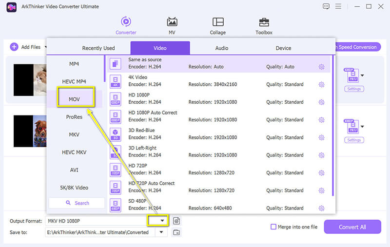The image size is (390, 247).
Task: Click the cat video thumbnail
Action: coord(30,80)
